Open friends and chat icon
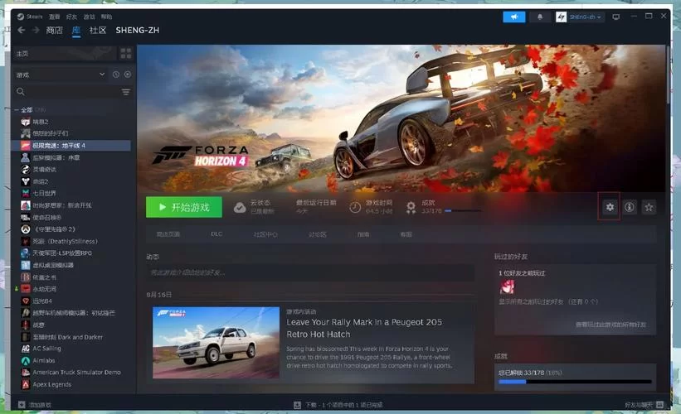The height and width of the screenshot is (414, 681). click(x=659, y=404)
